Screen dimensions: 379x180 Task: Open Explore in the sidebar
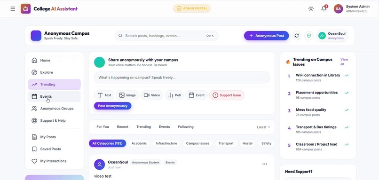(54, 72)
